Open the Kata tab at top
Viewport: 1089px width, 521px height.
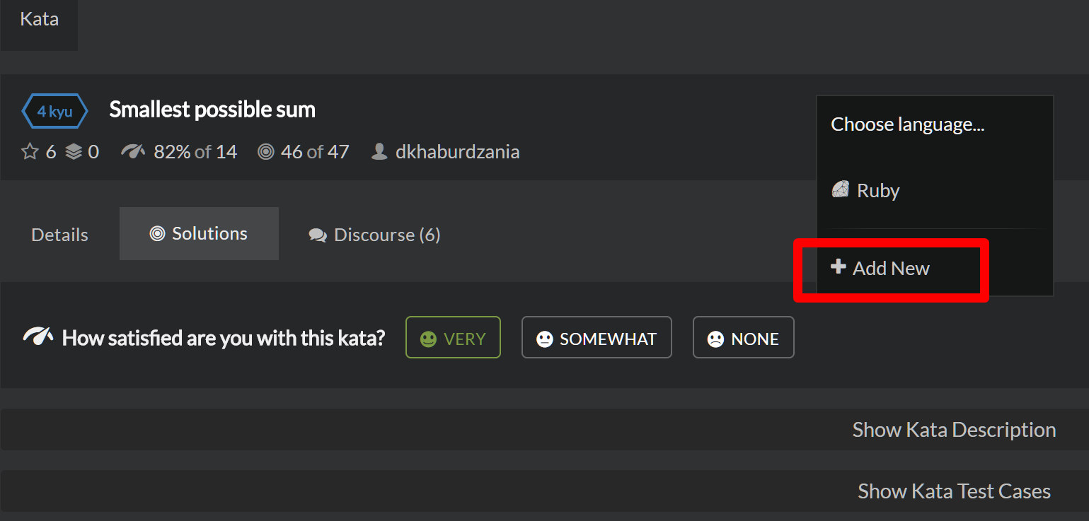39,20
